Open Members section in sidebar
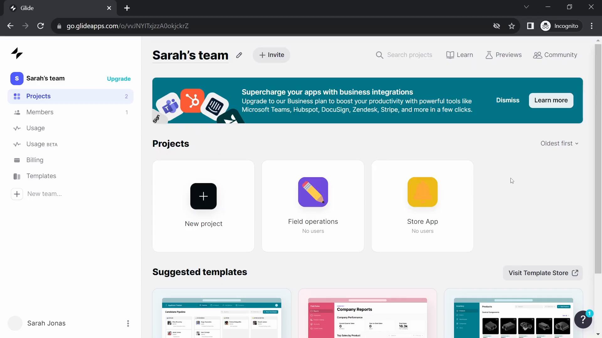The image size is (602, 338). click(40, 112)
